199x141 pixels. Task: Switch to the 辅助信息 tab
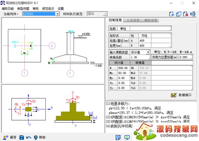point(151,20)
